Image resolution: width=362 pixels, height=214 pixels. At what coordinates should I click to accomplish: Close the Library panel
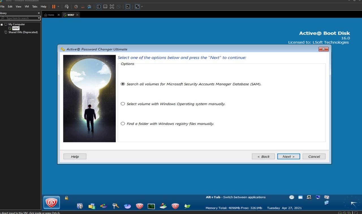coord(39,13)
